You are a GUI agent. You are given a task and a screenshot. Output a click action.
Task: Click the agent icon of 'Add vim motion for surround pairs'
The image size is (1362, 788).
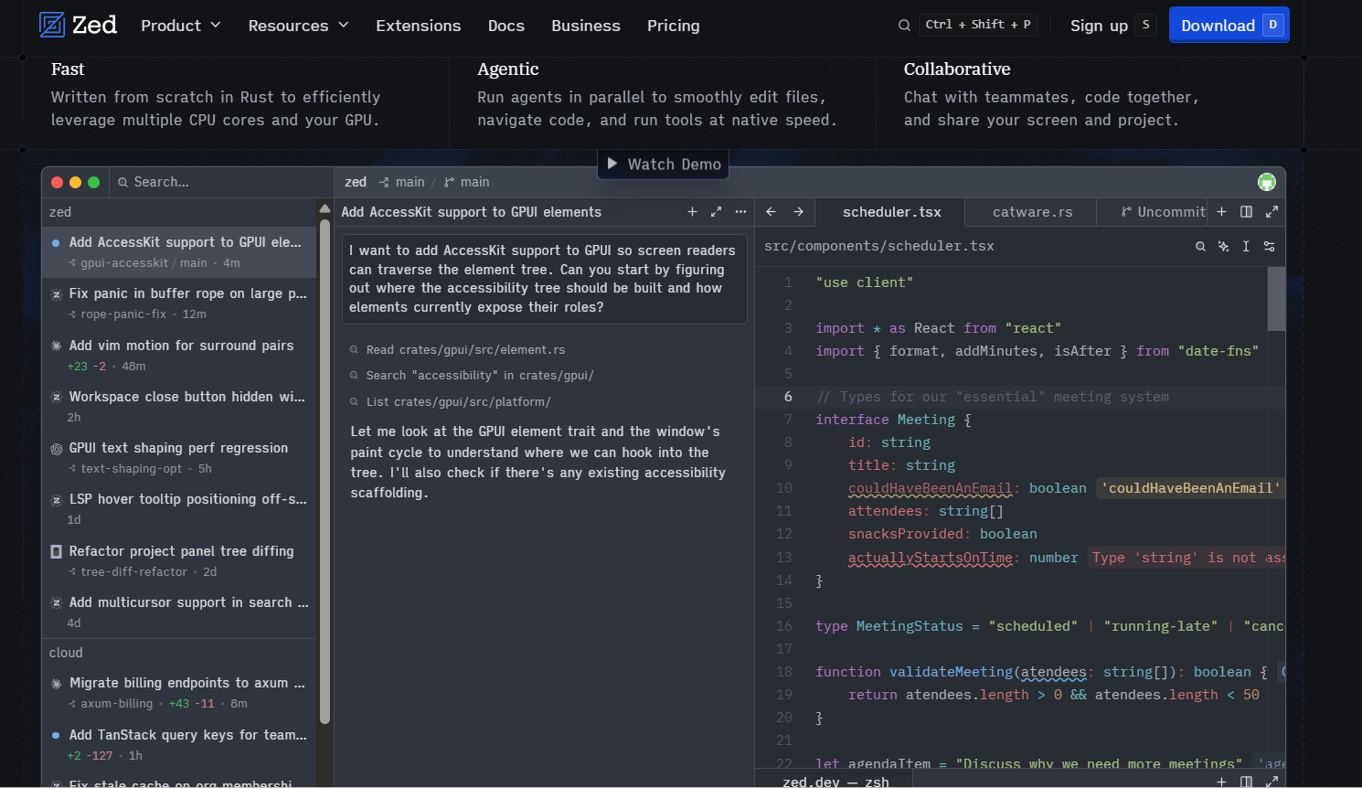(x=57, y=346)
